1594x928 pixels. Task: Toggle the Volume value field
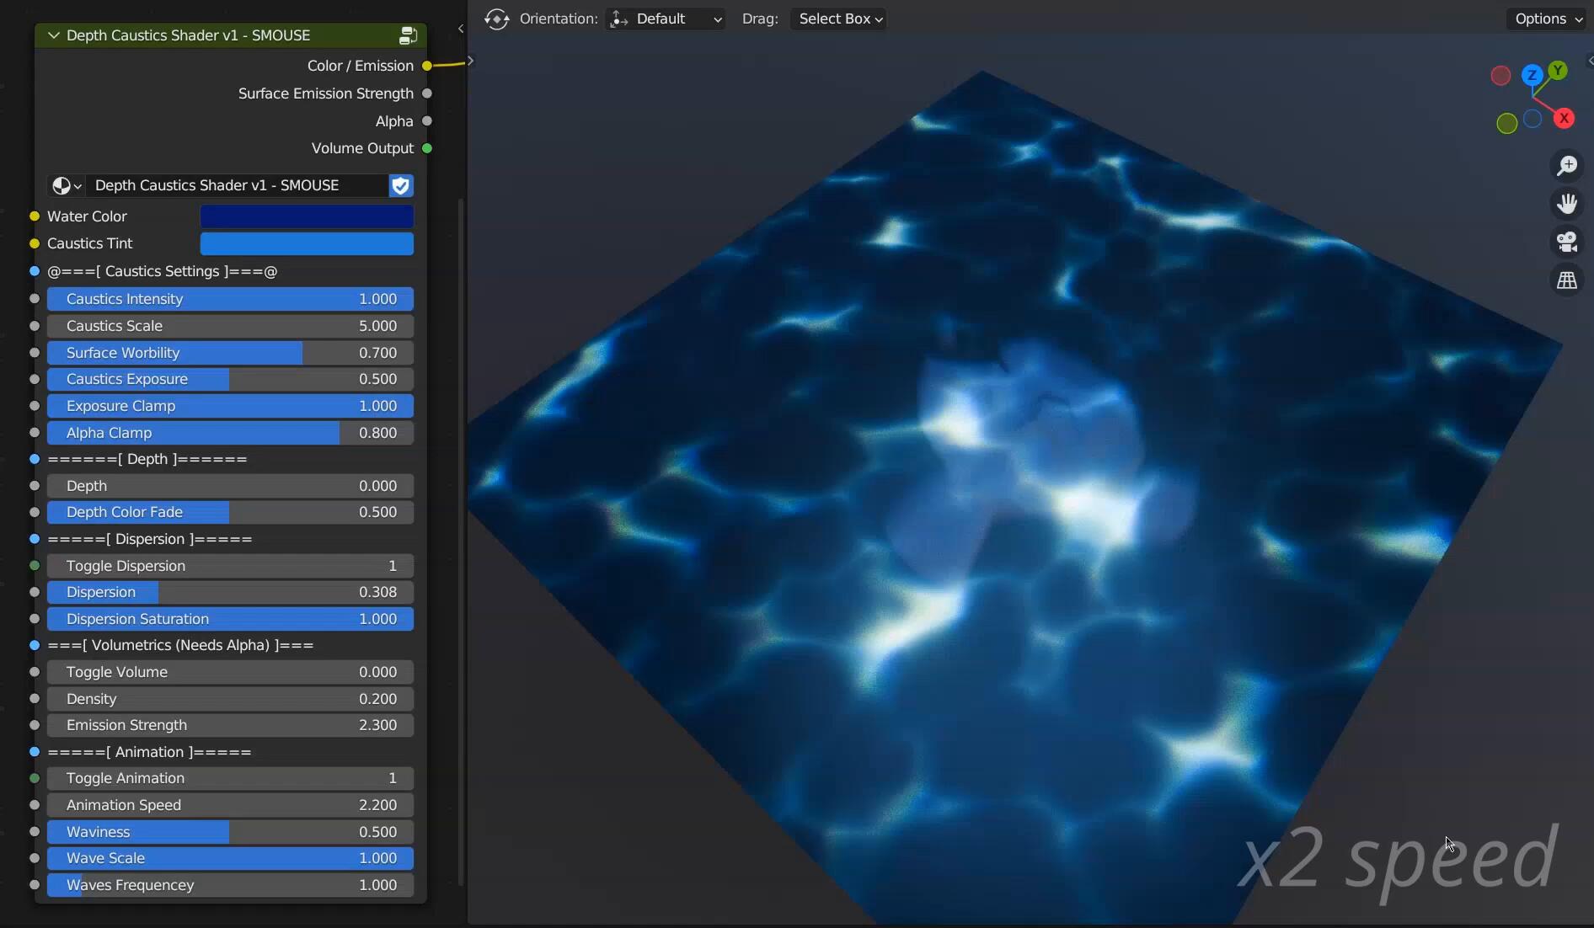[229, 672]
